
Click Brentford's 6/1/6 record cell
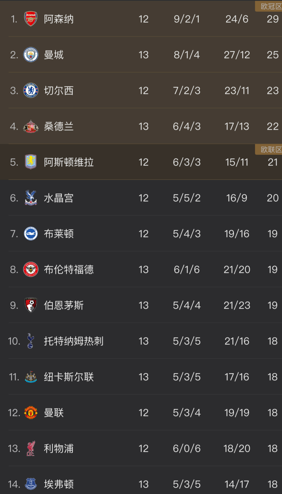click(x=187, y=269)
